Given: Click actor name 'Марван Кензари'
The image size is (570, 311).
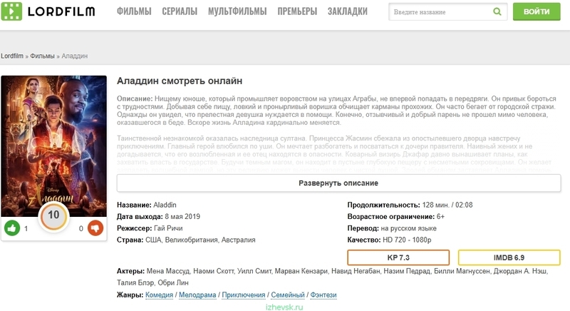Looking at the screenshot, I should pos(301,271).
